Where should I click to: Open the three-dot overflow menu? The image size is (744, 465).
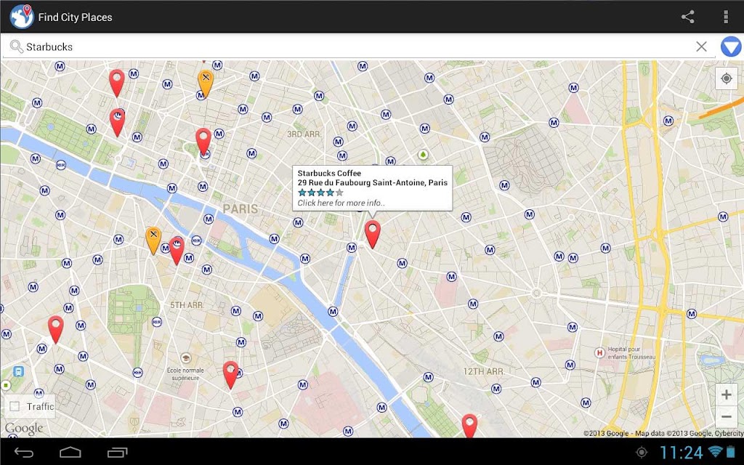[726, 17]
